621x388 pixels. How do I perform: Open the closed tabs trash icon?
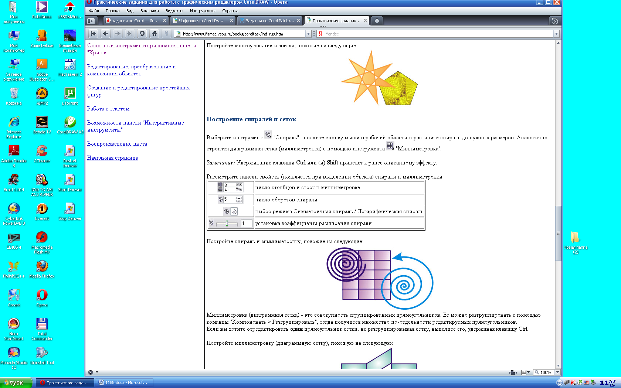tap(554, 21)
